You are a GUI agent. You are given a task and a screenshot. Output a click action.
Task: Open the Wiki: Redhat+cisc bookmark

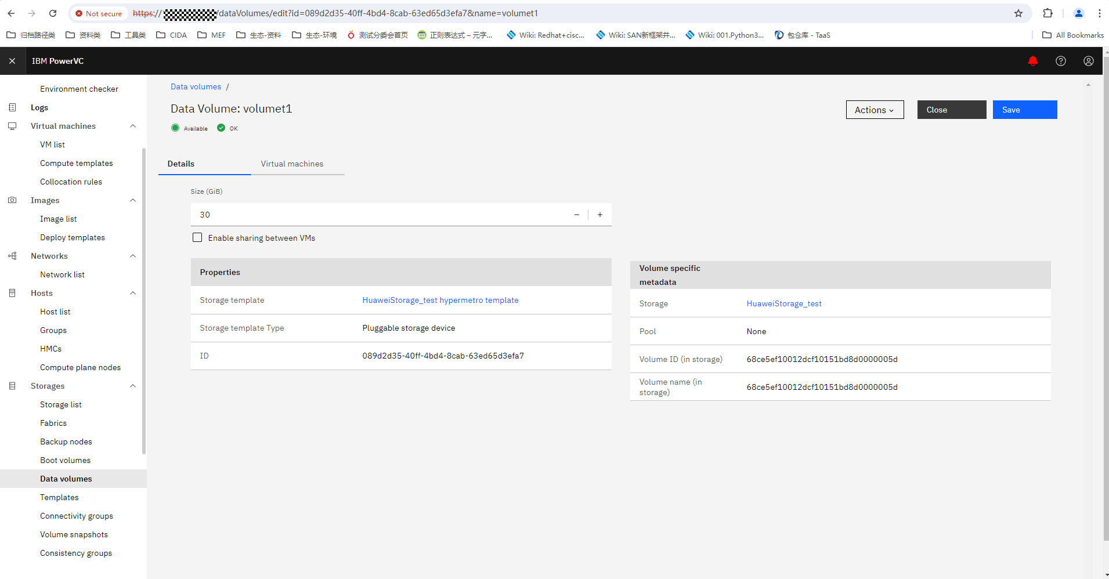pos(546,35)
